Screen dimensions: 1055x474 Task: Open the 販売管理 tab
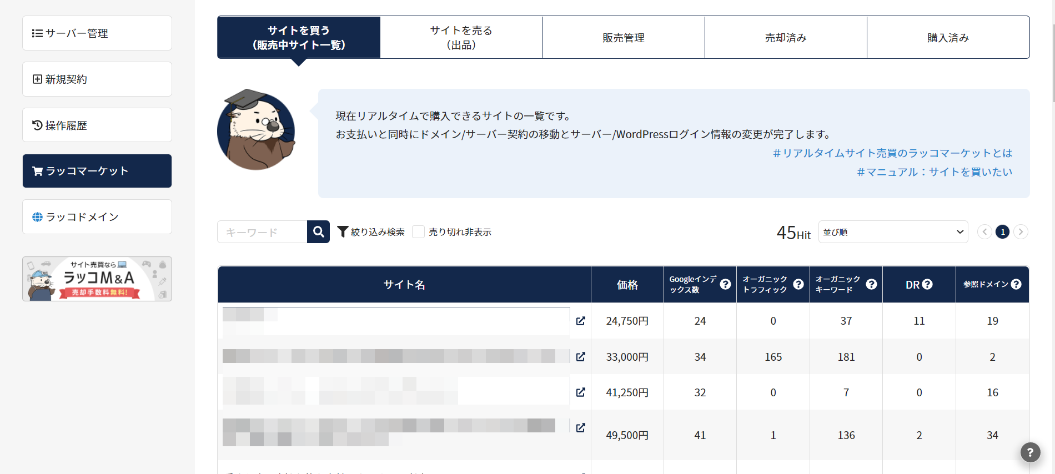coord(624,37)
